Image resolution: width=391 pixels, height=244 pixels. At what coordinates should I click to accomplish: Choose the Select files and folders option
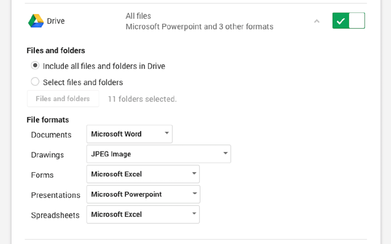coord(35,82)
